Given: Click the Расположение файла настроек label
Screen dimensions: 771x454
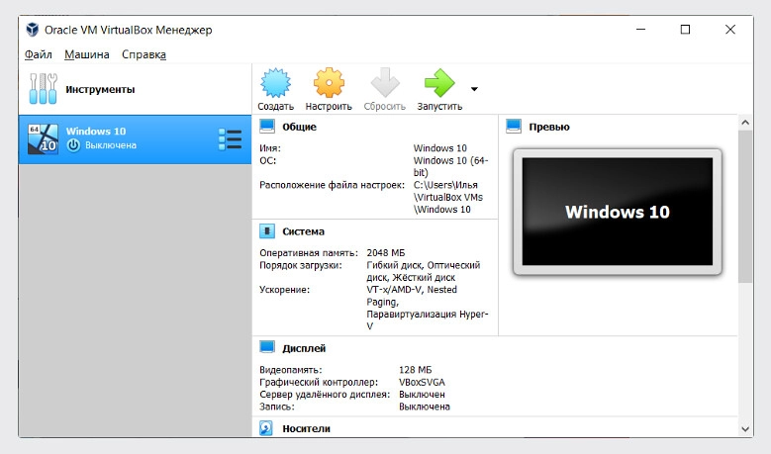Looking at the screenshot, I should [x=332, y=185].
